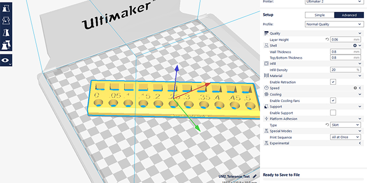Open the adhesion Type dropdown Skirt
Viewport: 367px width, 183px height.
click(x=345, y=125)
